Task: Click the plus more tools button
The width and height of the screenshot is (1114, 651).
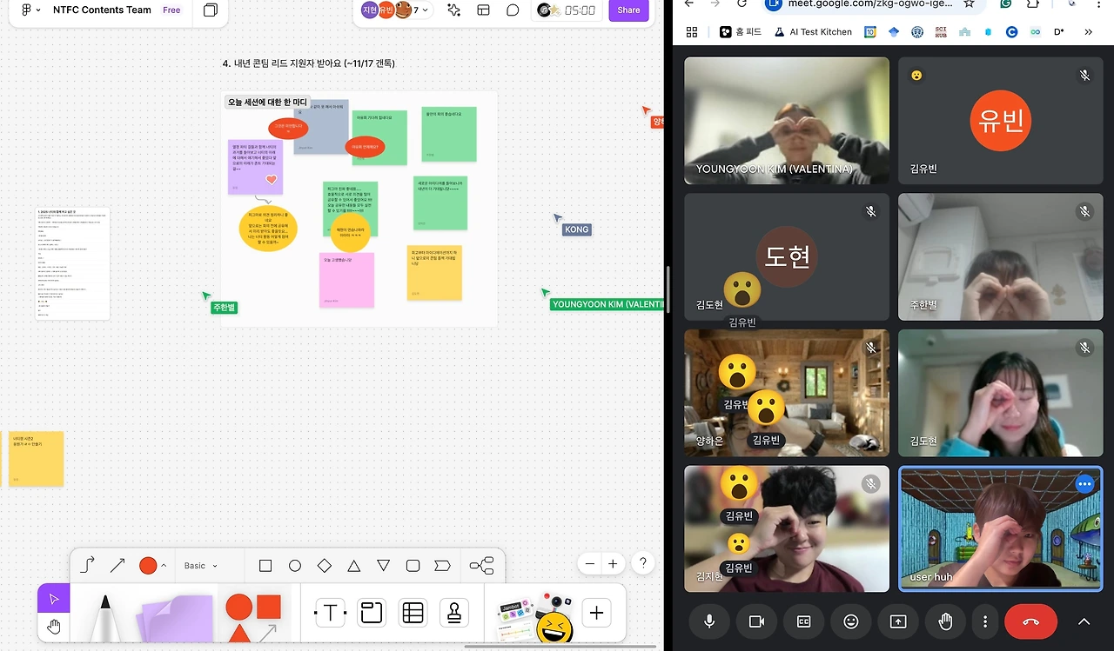Action: pyautogui.click(x=596, y=613)
